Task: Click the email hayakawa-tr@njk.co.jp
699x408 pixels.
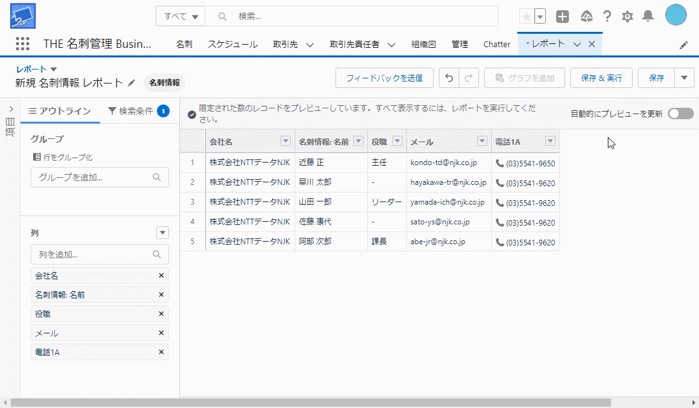Action: click(448, 182)
